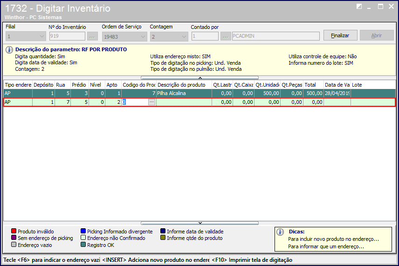This screenshot has width=399, height=266.
Task: Open the Ordem de Serviço dropdown
Action: (124, 36)
